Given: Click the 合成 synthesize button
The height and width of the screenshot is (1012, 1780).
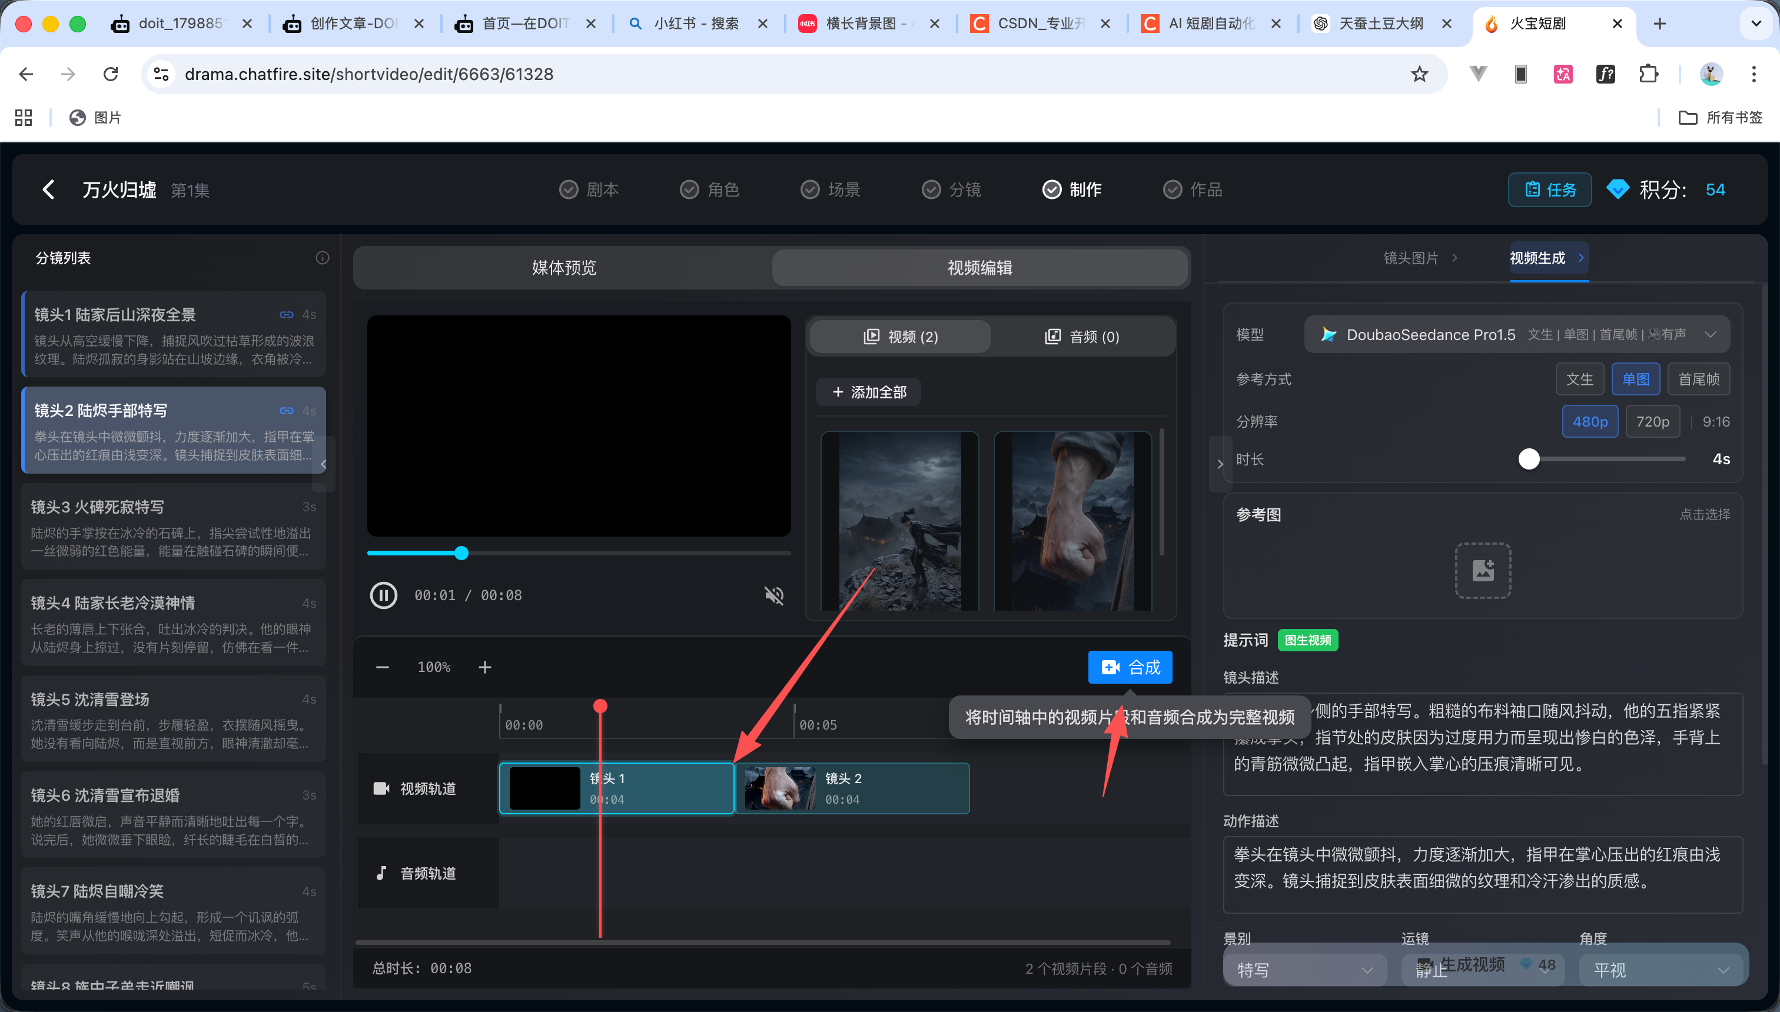Looking at the screenshot, I should pyautogui.click(x=1130, y=667).
